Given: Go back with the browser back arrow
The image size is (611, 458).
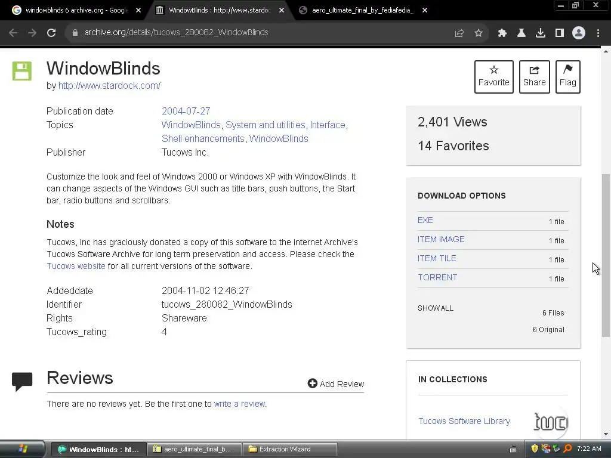Looking at the screenshot, I should tap(13, 33).
